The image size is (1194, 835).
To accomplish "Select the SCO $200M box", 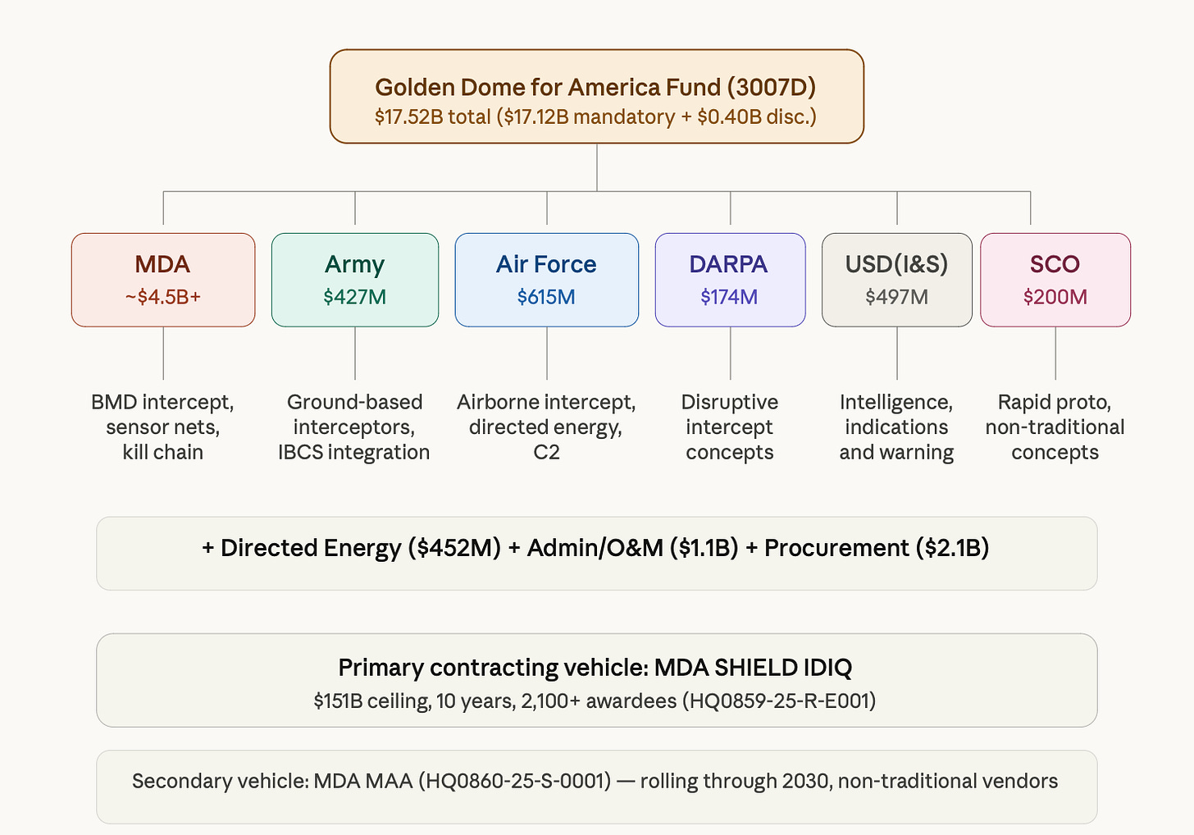I will coord(1055,280).
